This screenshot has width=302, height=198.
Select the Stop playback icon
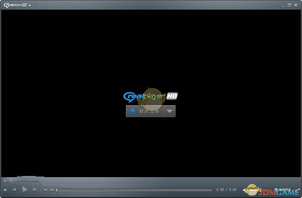click(x=5, y=190)
